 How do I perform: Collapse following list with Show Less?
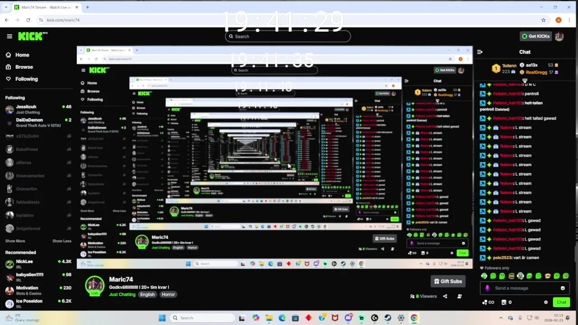[62, 241]
